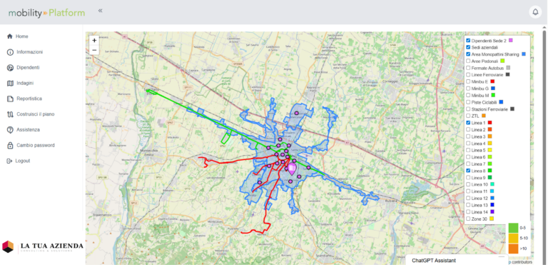Click the Linea 5 label
Viewport: 548px width, 265px height.
pyautogui.click(x=479, y=150)
